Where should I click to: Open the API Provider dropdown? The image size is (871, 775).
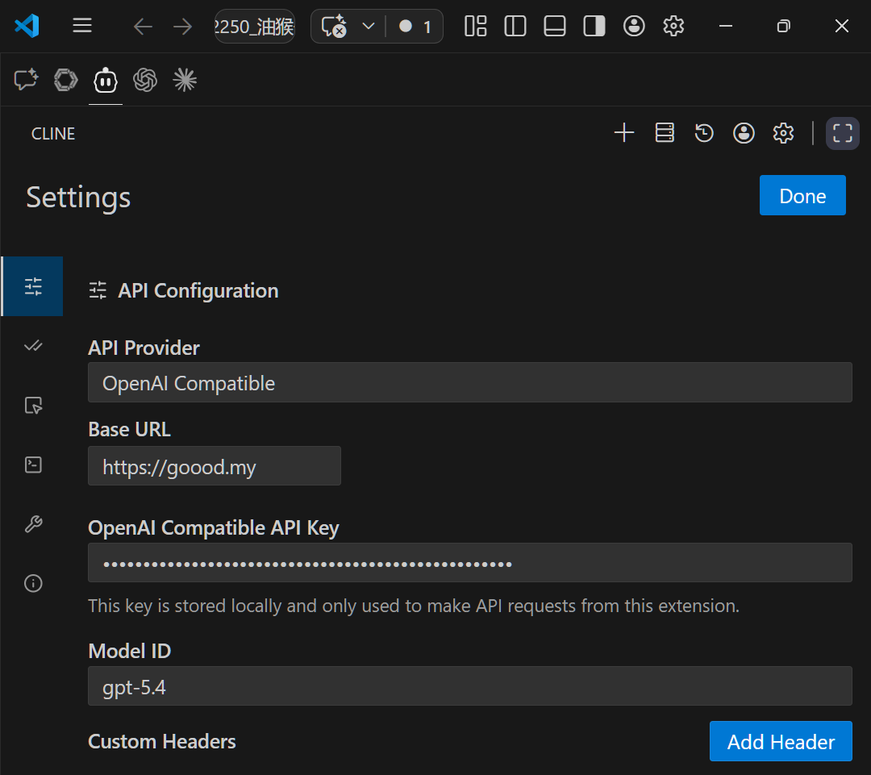(469, 383)
